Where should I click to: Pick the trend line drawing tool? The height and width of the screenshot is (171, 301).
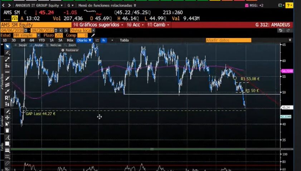[7, 59]
